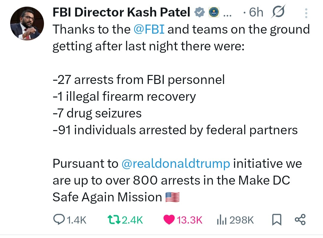View post analytics bar chart icon

click(221, 220)
